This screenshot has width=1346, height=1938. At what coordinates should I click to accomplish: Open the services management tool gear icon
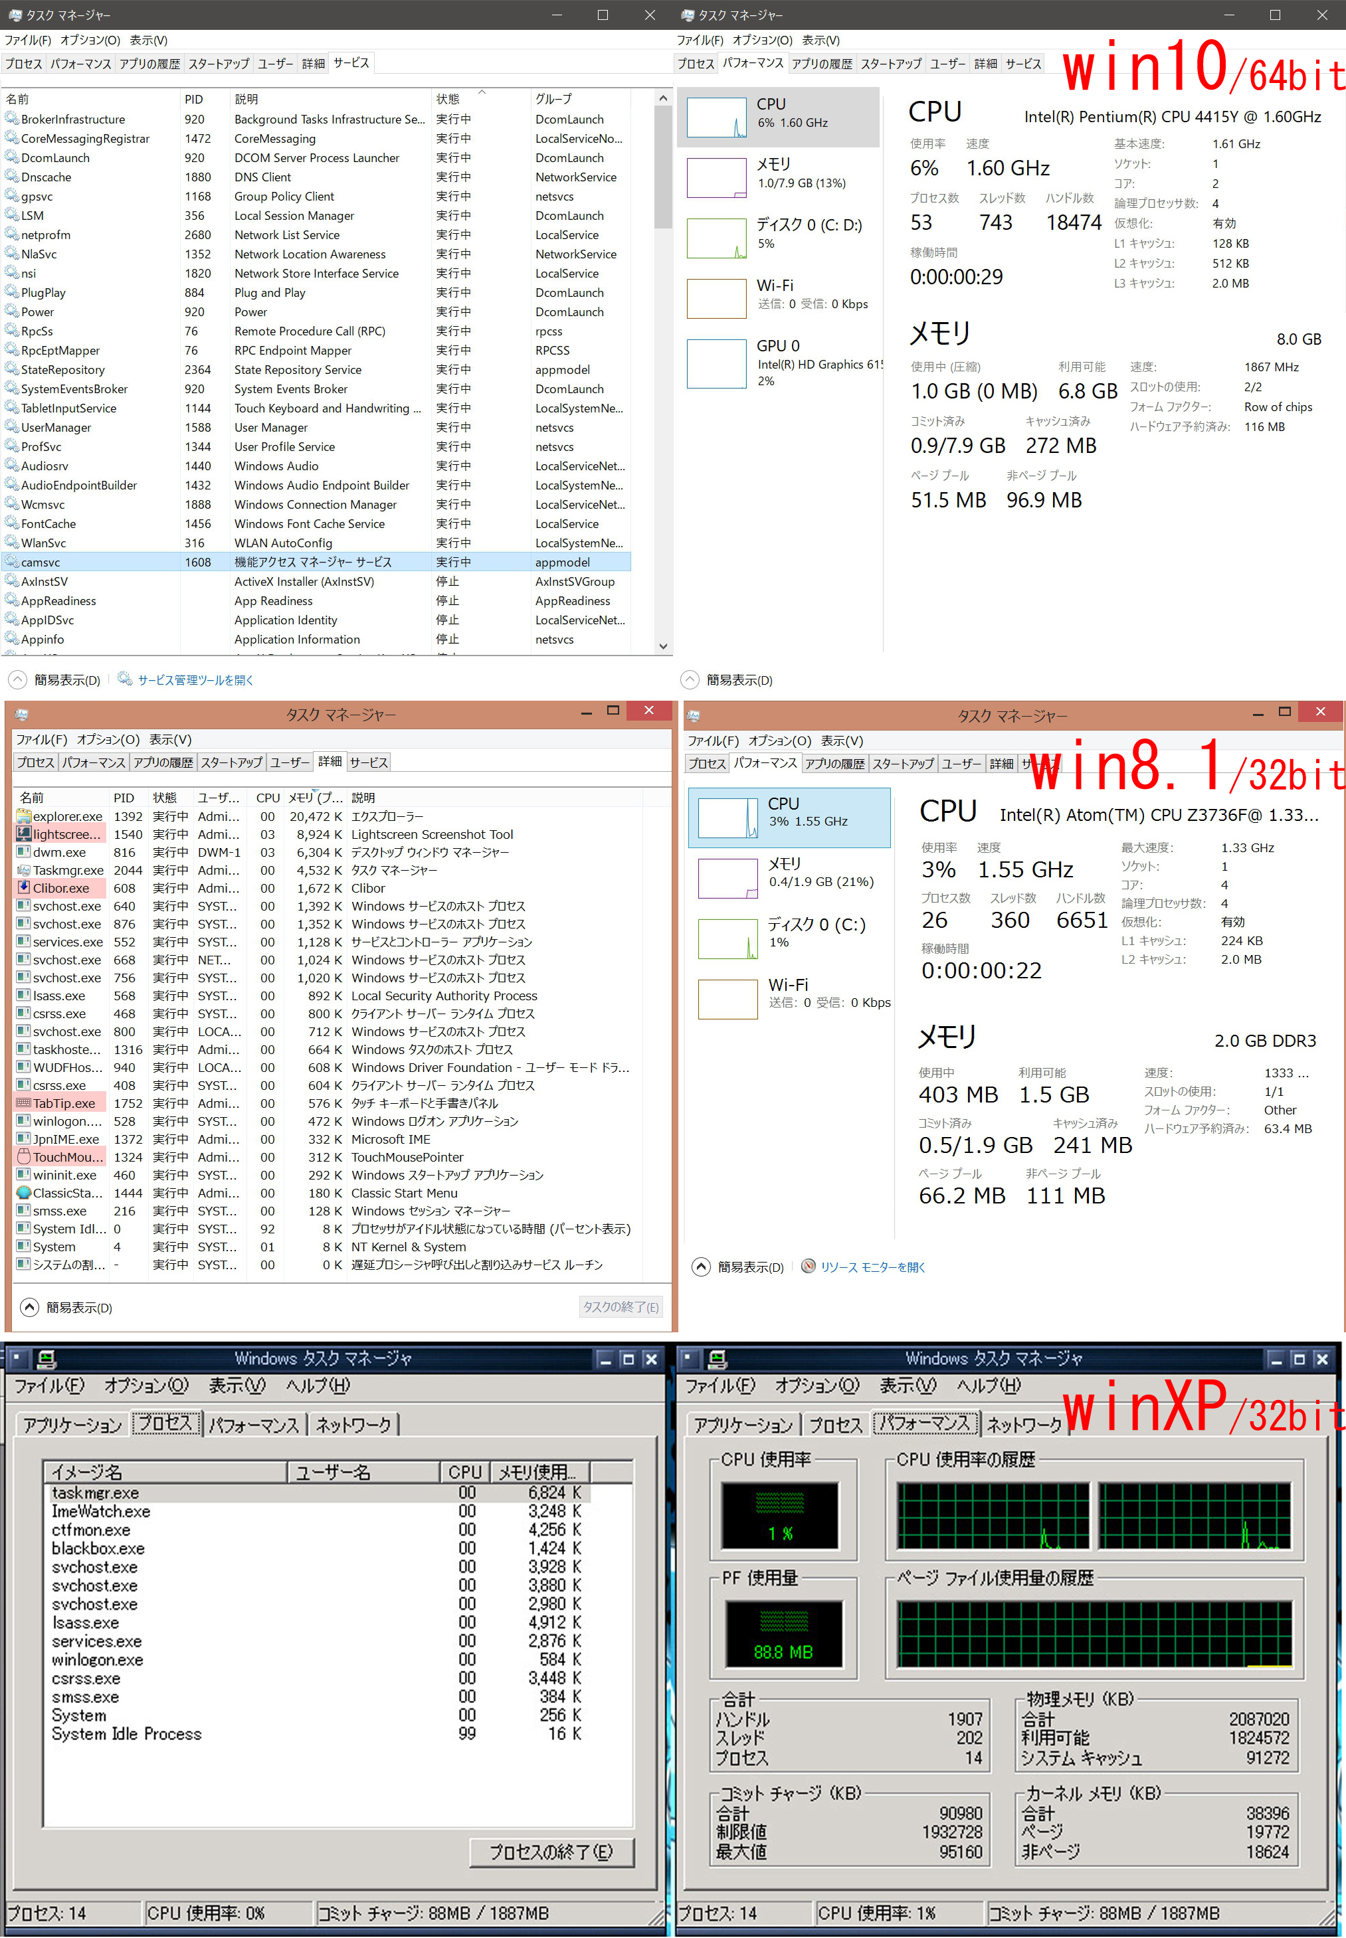tap(125, 679)
